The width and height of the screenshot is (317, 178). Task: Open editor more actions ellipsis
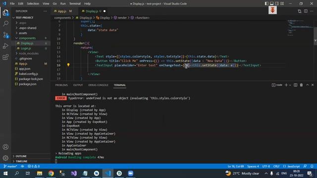pyautogui.click(x=312, y=11)
